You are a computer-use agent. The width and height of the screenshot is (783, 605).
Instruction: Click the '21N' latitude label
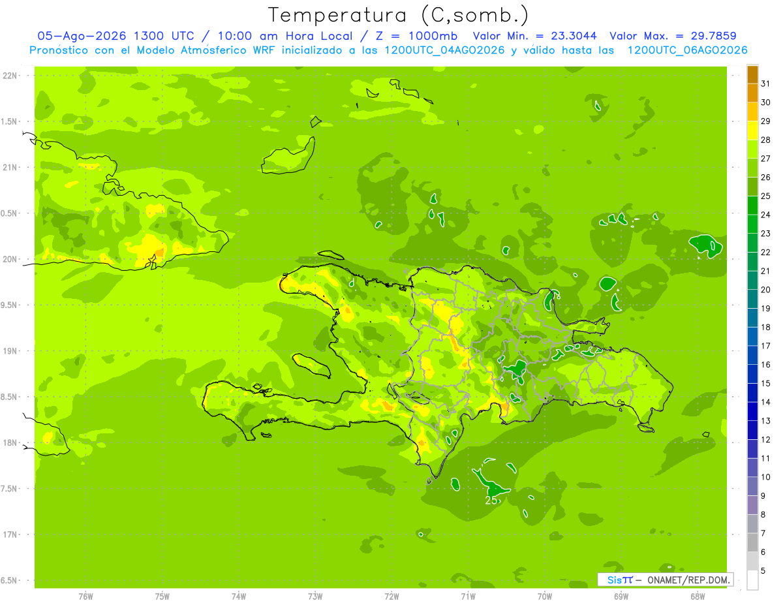click(10, 167)
